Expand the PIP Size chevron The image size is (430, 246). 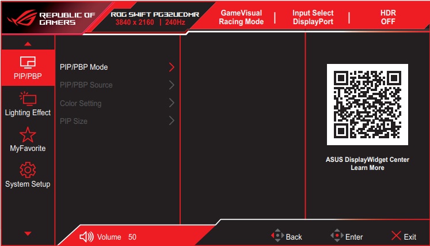pyautogui.click(x=171, y=121)
